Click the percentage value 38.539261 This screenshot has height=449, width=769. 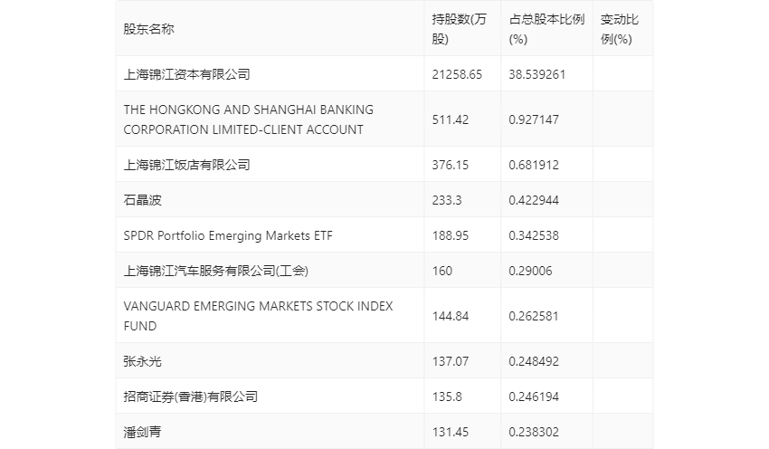pyautogui.click(x=537, y=74)
